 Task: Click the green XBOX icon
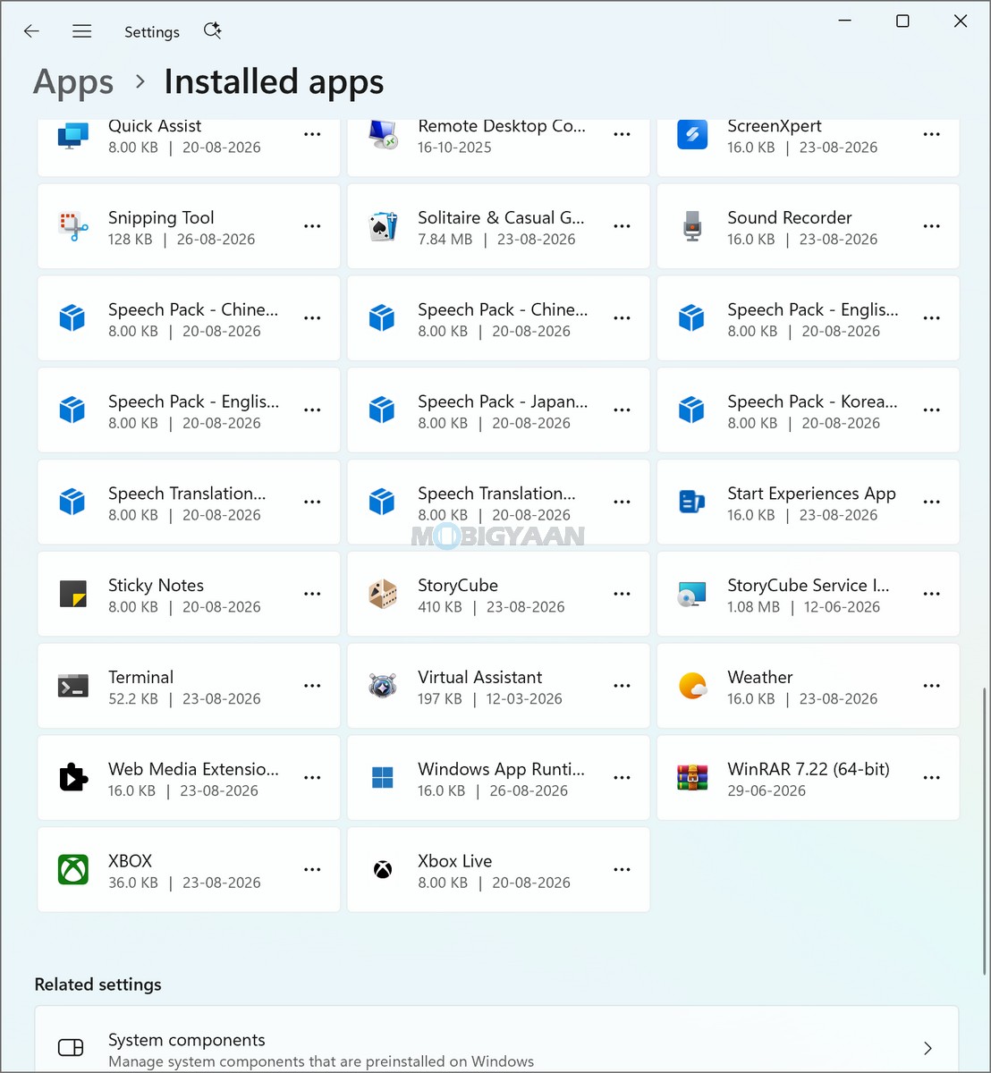point(72,870)
